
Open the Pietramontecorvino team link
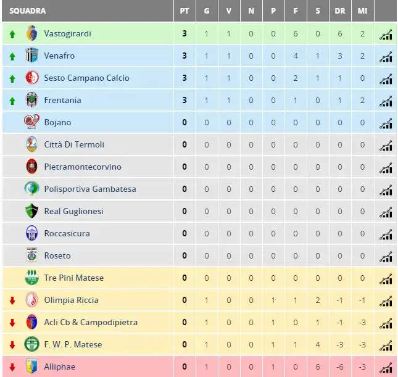pos(83,167)
